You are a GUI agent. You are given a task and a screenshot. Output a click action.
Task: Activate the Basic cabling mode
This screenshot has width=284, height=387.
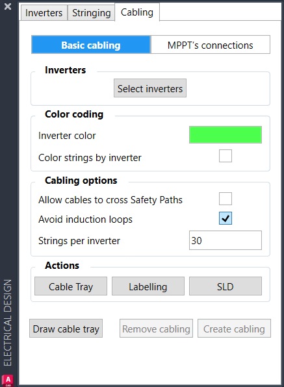pos(91,45)
